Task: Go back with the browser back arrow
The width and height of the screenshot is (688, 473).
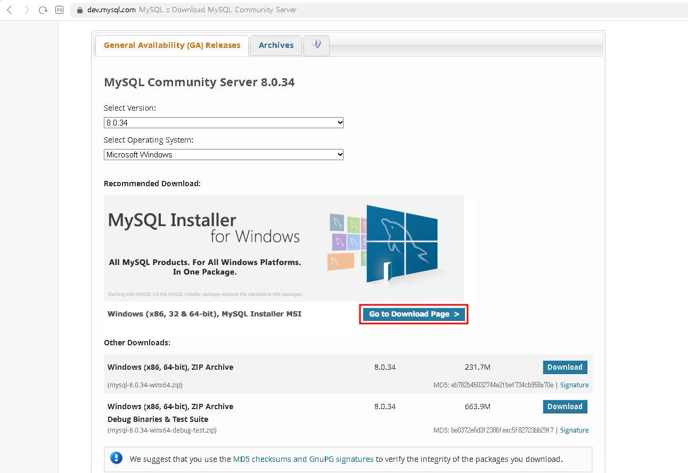Action: point(10,10)
